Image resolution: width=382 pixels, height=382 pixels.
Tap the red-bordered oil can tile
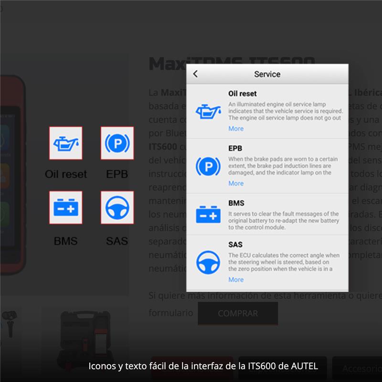(x=66, y=143)
